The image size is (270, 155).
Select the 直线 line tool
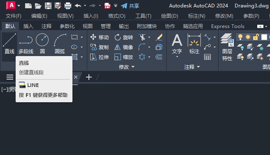coord(9,44)
